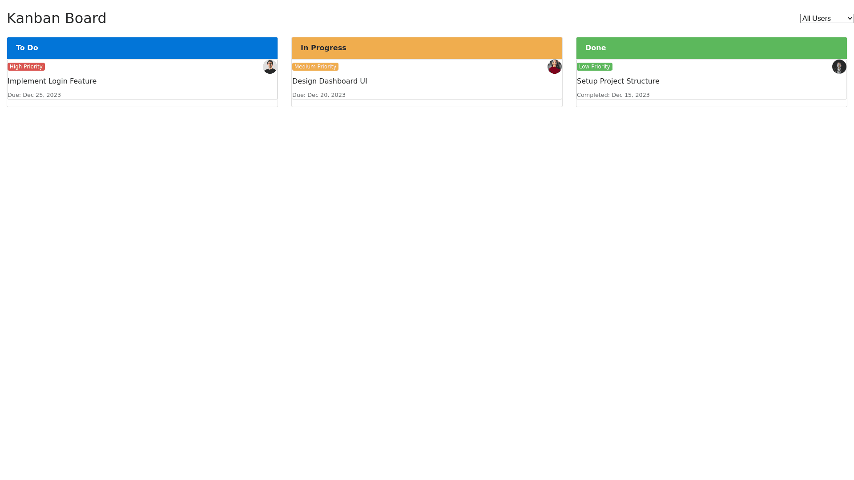Click avatar on Implement Login Feature card
This screenshot has height=480, width=854.
coord(270,67)
